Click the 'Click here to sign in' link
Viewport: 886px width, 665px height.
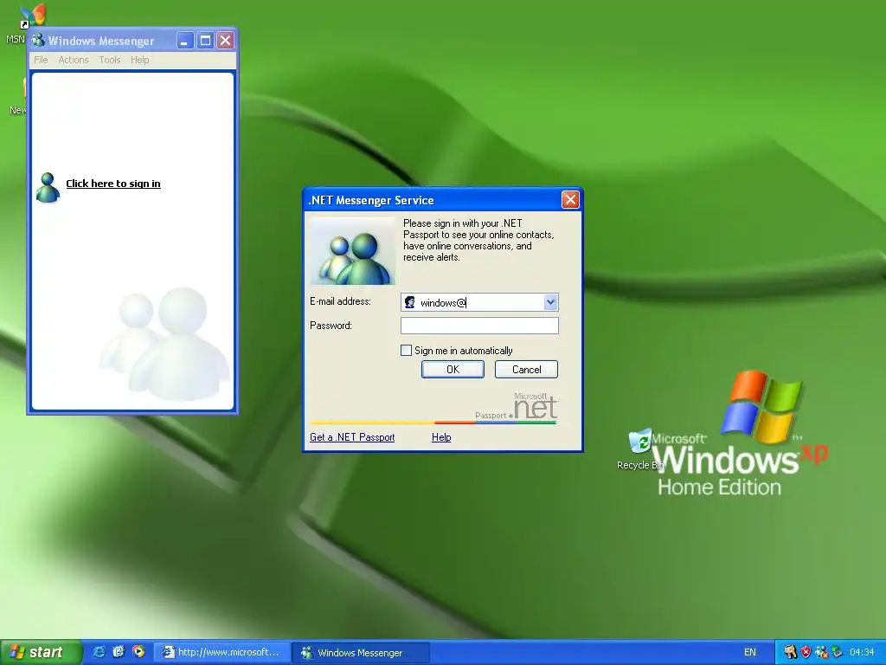coord(113,184)
